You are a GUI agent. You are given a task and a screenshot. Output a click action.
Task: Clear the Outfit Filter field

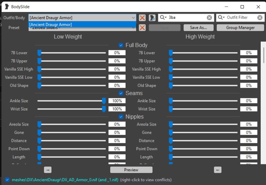(260, 18)
